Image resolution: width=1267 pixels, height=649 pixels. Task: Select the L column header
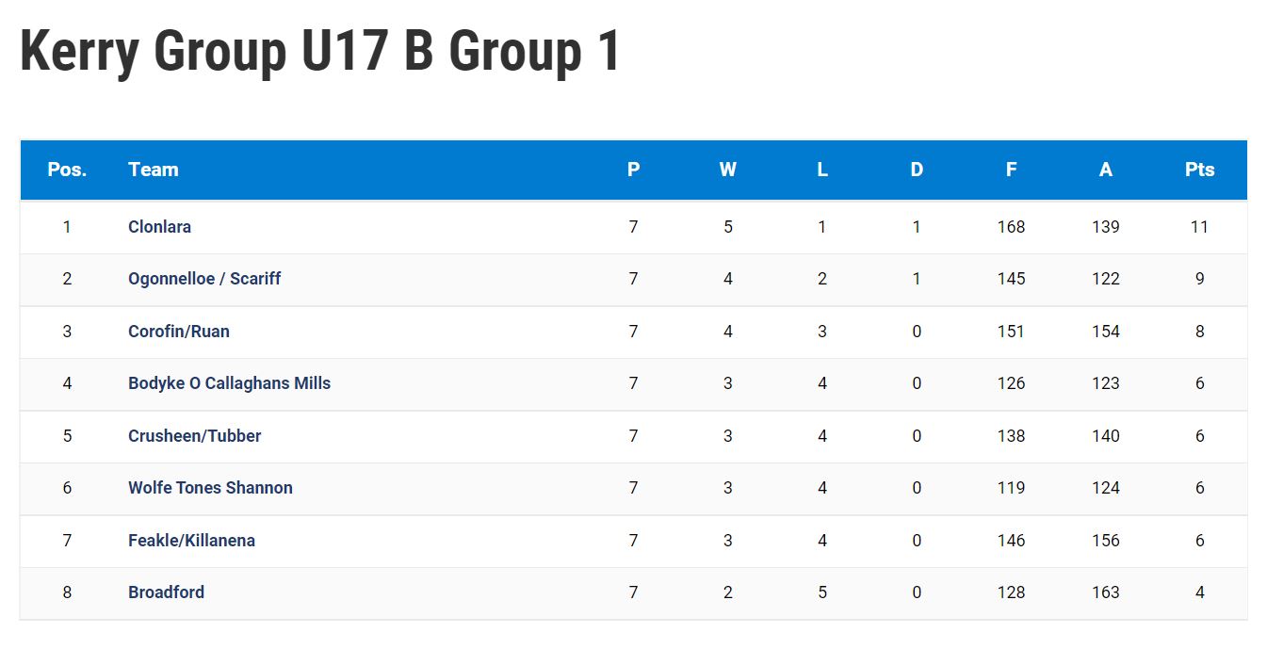click(822, 170)
